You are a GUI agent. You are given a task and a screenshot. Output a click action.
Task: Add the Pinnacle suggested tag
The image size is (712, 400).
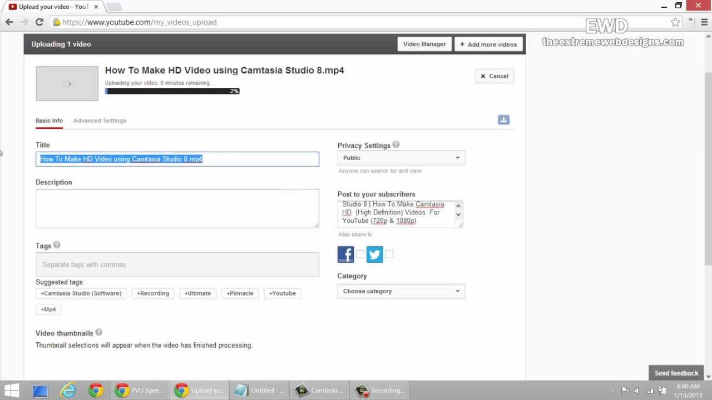coord(240,293)
